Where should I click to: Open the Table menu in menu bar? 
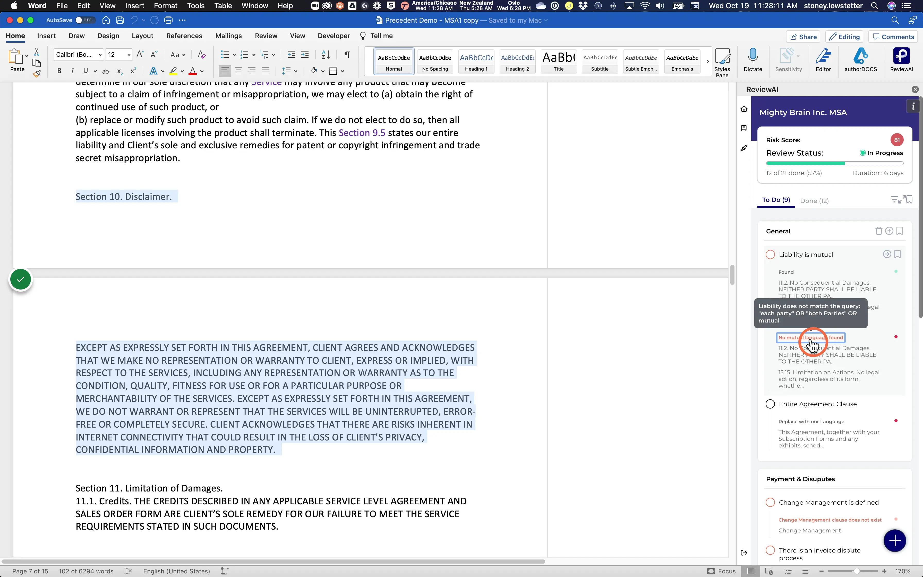[223, 6]
